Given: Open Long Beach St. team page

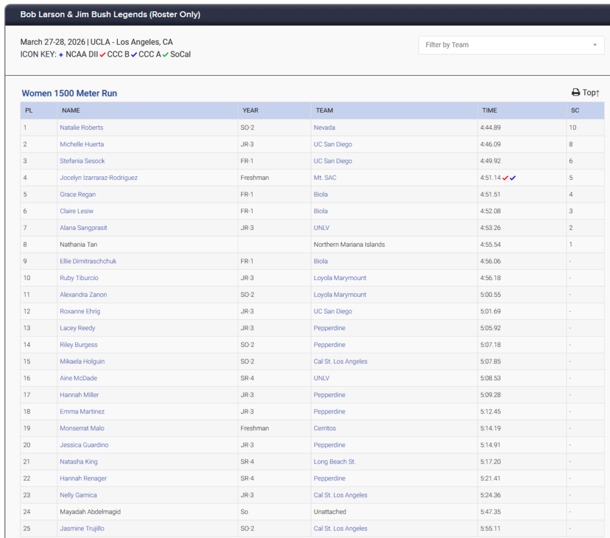Looking at the screenshot, I should [x=334, y=461].
